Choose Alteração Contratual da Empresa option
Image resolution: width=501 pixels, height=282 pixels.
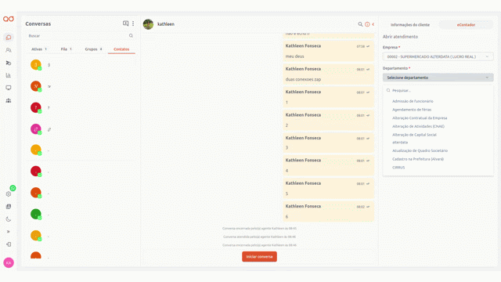420,118
